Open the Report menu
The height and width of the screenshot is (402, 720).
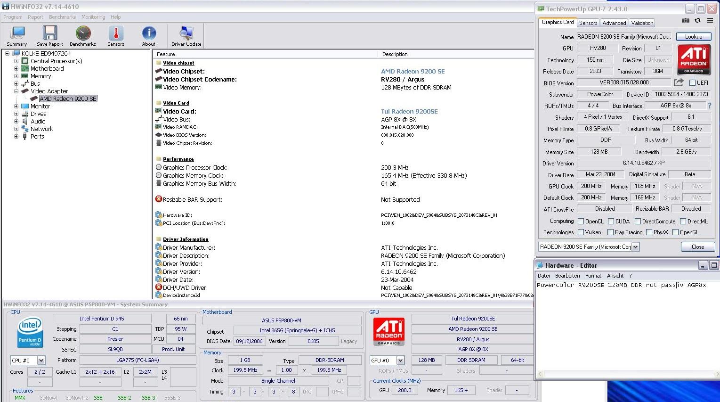click(x=35, y=17)
